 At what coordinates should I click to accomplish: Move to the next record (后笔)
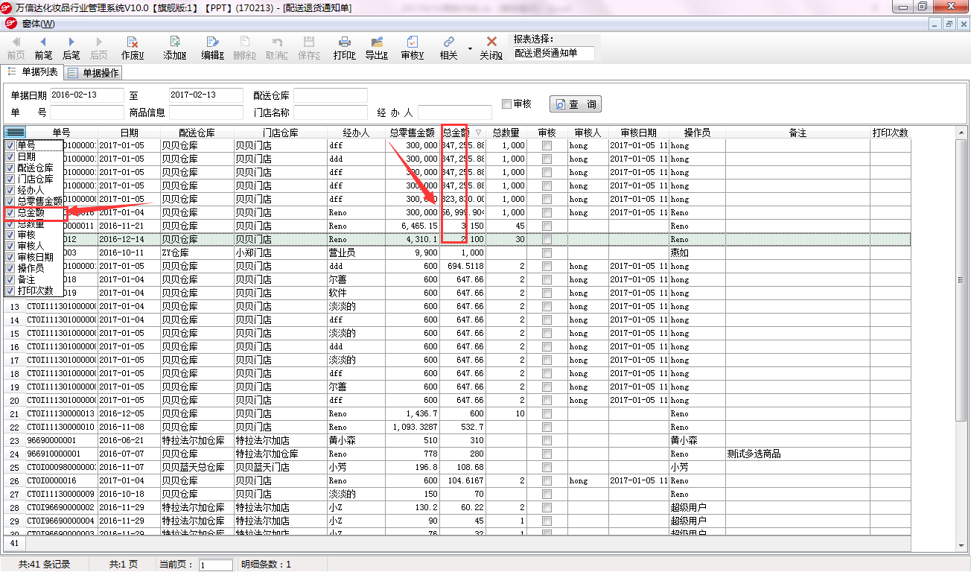[x=71, y=48]
